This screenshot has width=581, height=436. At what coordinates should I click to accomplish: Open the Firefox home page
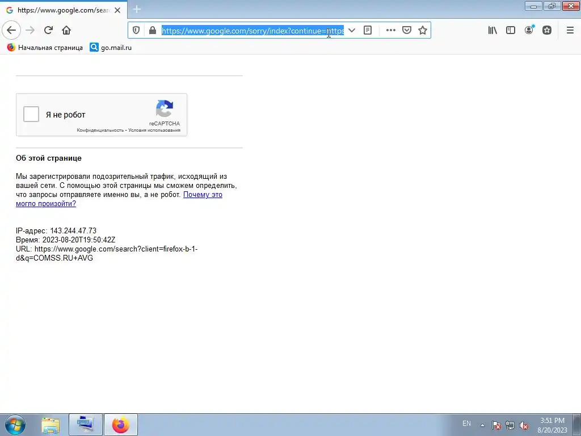[66, 30]
